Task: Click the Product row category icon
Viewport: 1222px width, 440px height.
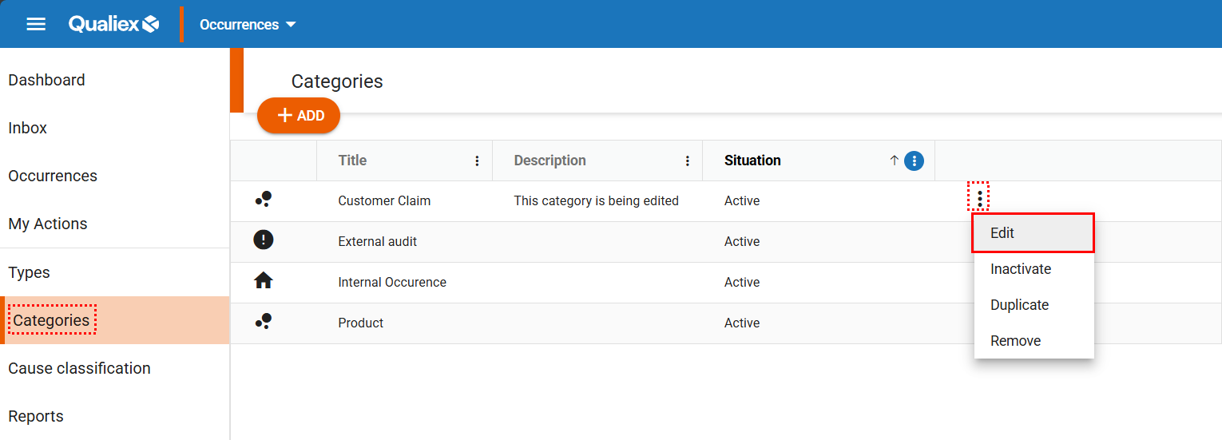Action: tap(264, 322)
